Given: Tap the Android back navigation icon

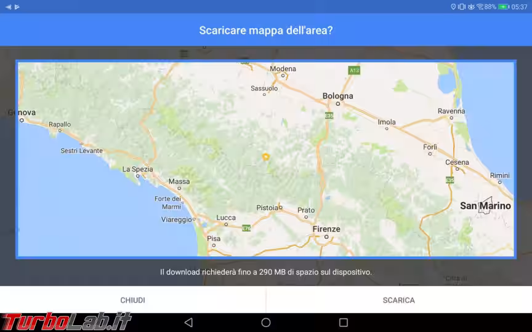Looking at the screenshot, I should (x=188, y=323).
